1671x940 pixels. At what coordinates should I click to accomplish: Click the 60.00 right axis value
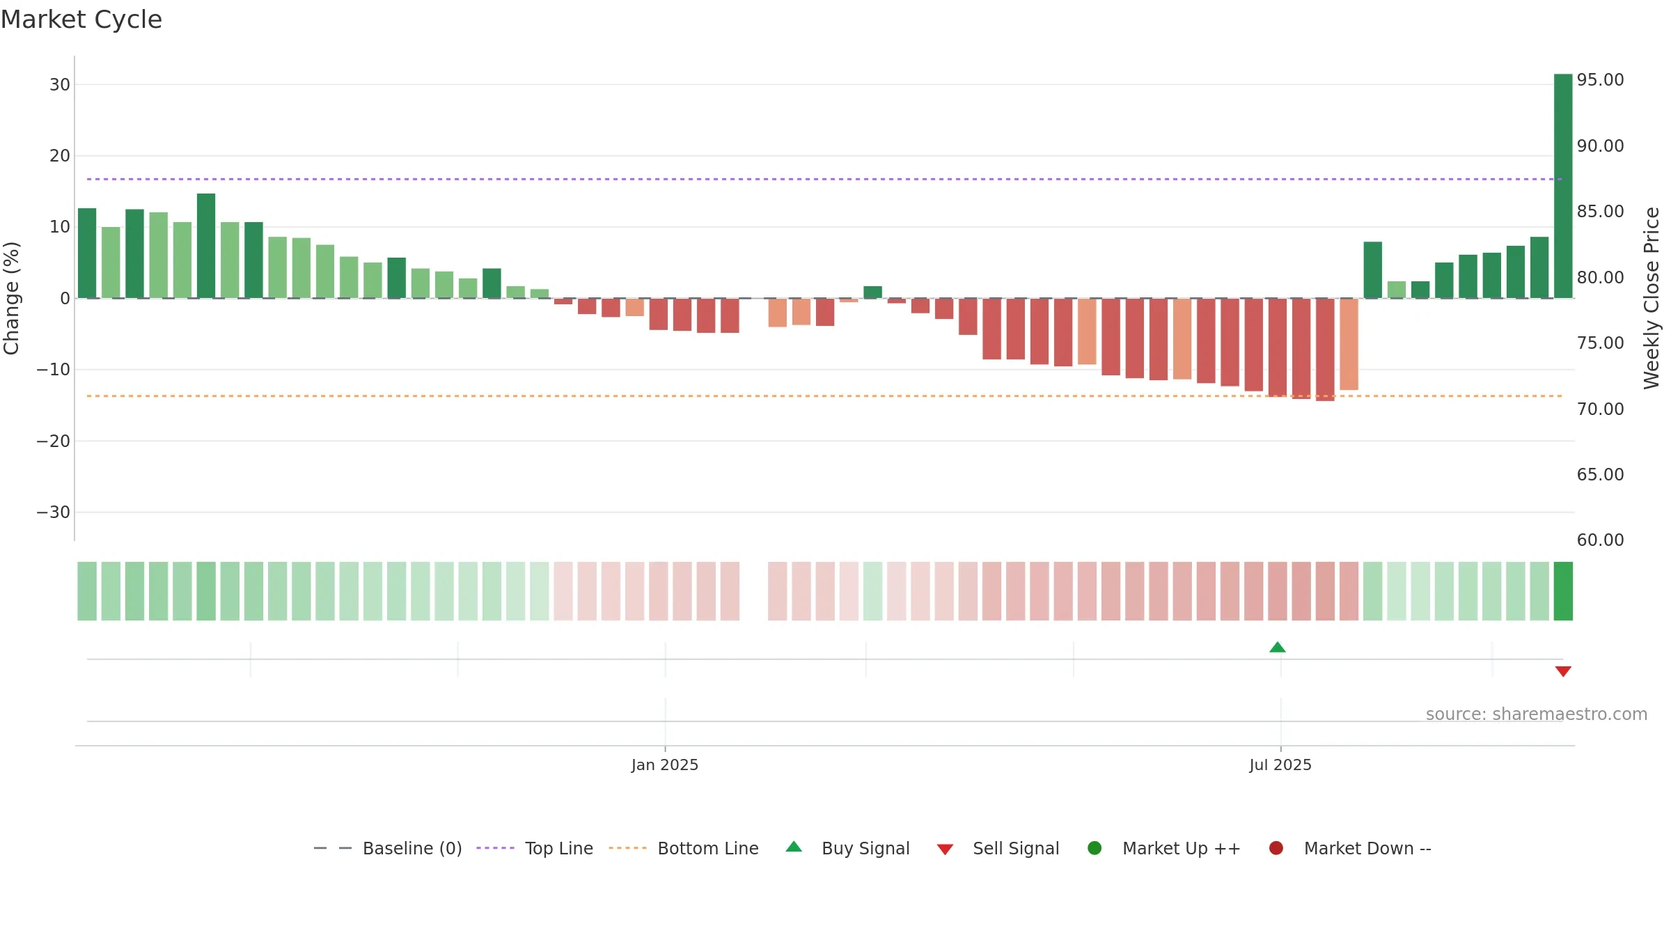tap(1600, 540)
